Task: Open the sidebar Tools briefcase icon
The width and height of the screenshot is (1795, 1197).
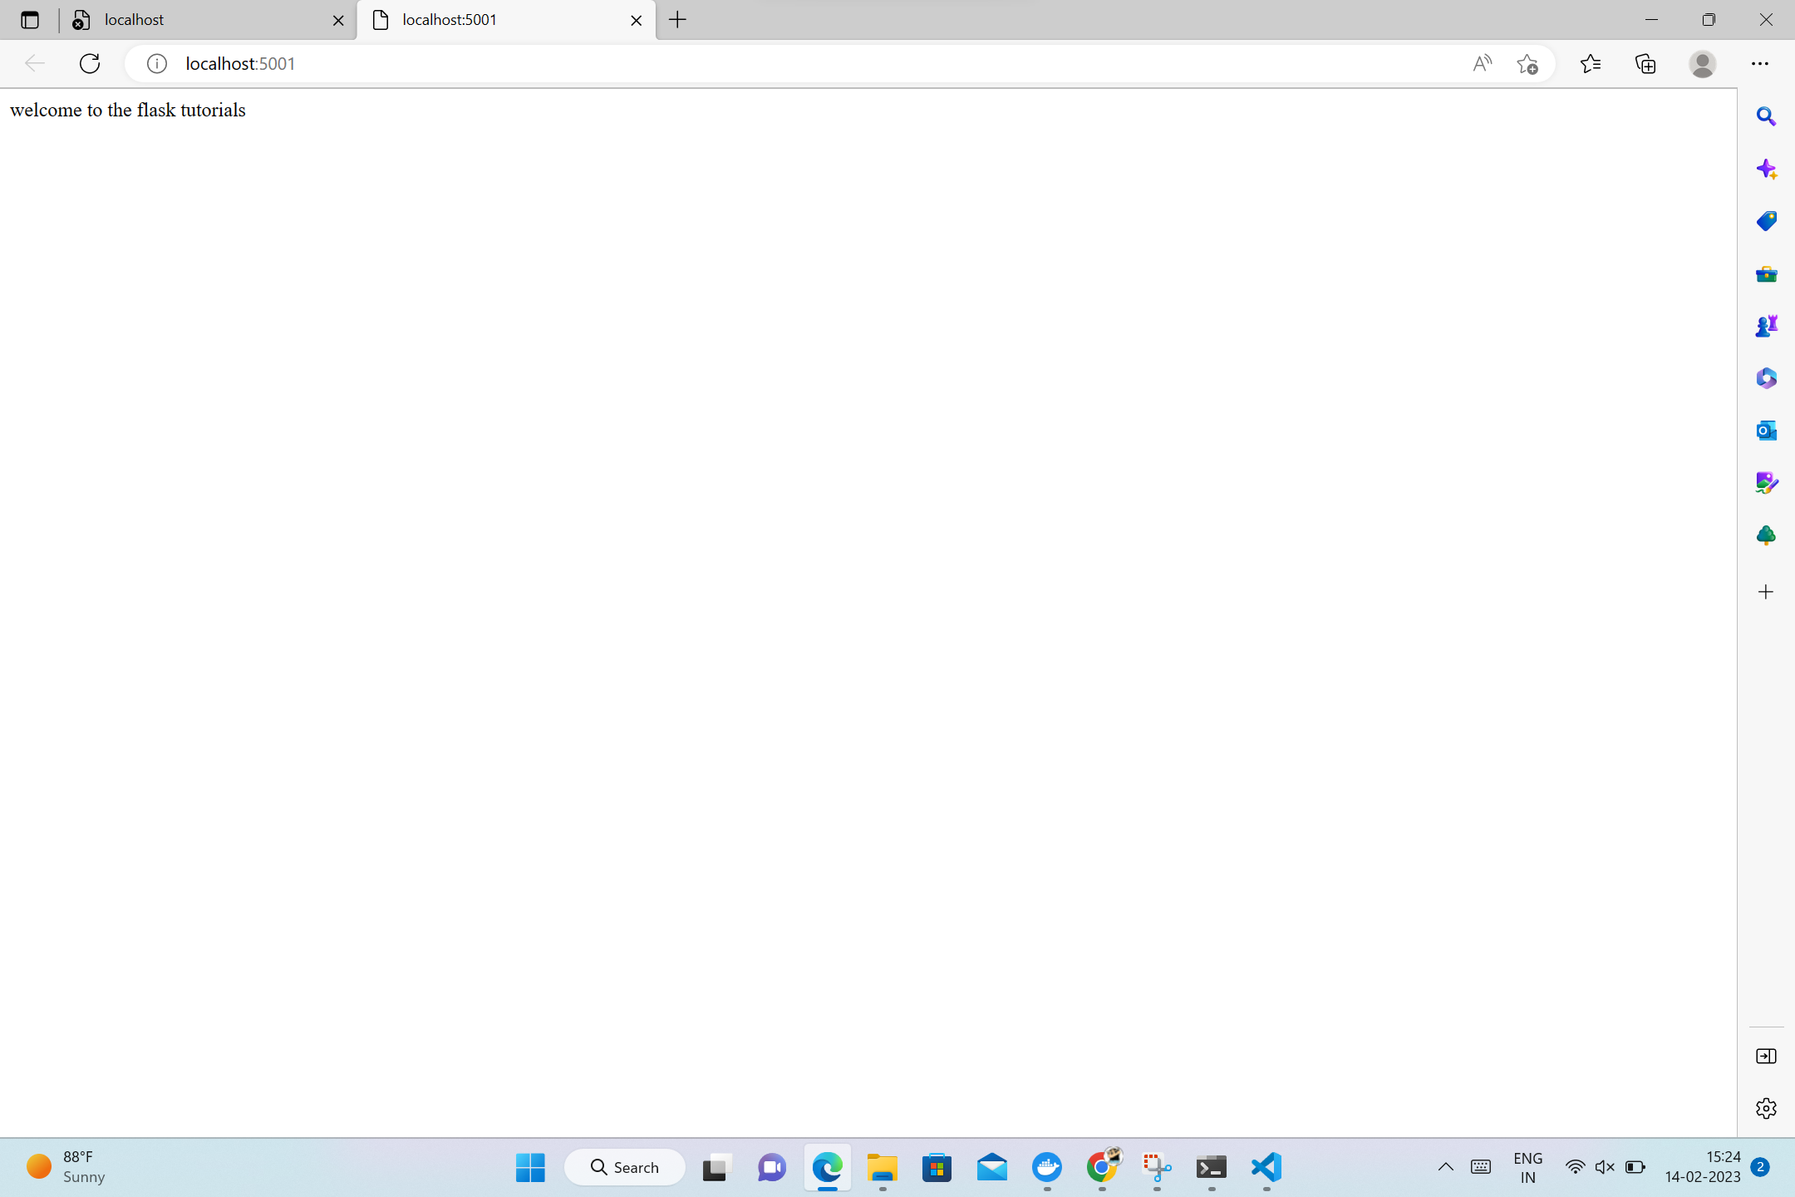Action: click(1766, 273)
